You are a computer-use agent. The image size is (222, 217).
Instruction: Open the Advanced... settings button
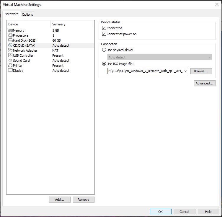pyautogui.click(x=205, y=83)
